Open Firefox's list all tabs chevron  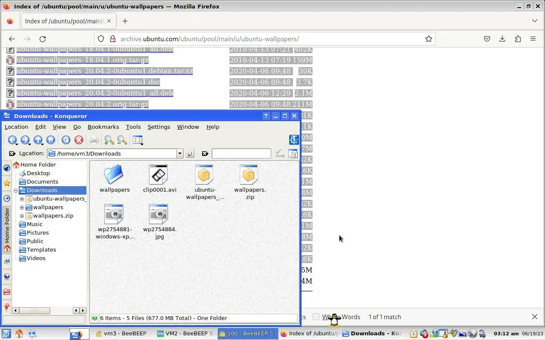tap(535, 21)
